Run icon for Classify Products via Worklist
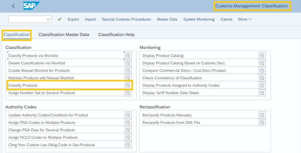The image size is (301, 153). pos(128,56)
